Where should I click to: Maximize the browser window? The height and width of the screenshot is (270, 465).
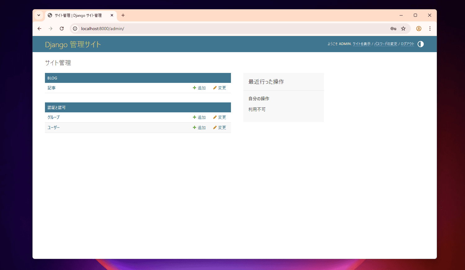coord(415,15)
